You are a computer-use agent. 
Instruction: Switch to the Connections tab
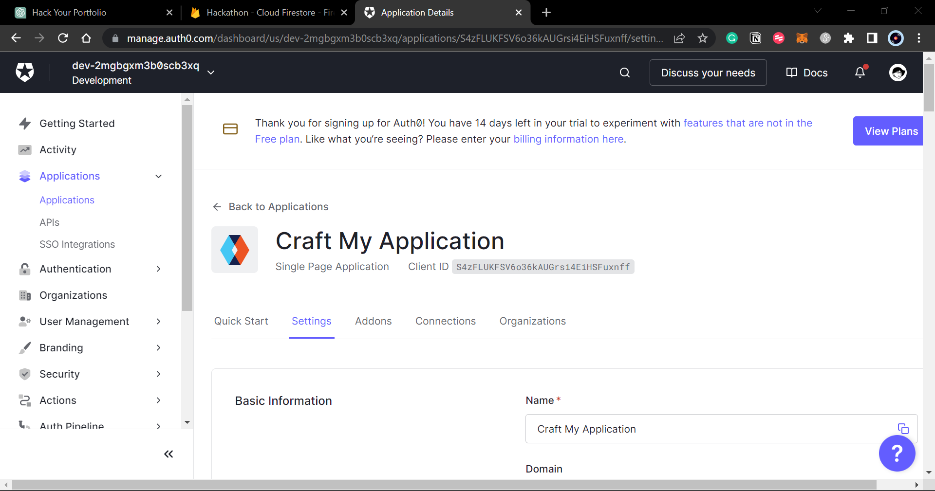[445, 321]
